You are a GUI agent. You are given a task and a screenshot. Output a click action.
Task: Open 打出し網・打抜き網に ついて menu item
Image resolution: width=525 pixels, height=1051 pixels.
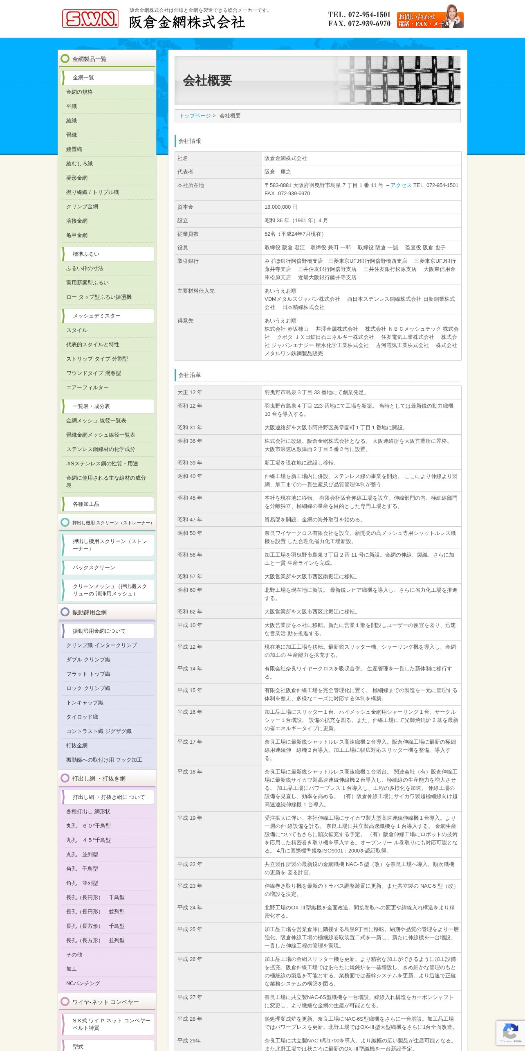click(108, 797)
